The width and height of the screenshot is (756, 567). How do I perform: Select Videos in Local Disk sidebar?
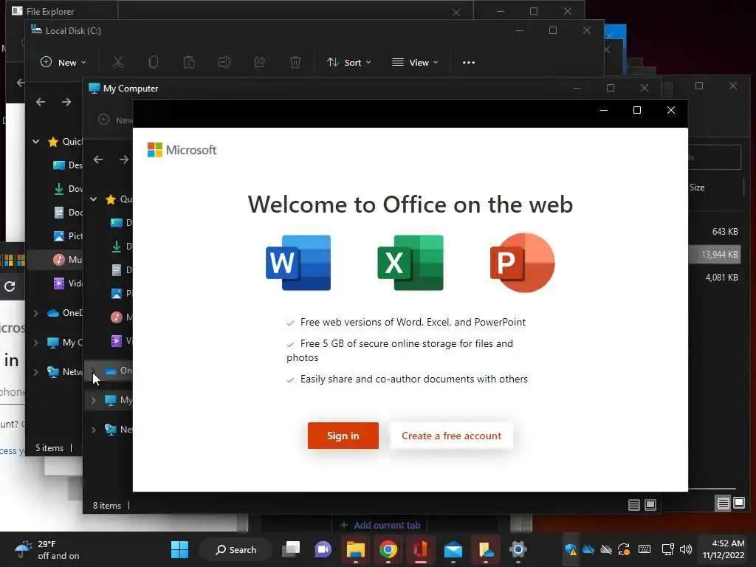(67, 283)
